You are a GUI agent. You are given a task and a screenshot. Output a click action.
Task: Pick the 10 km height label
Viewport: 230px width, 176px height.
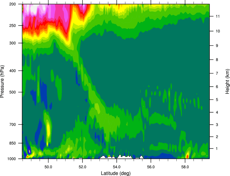click(218, 31)
